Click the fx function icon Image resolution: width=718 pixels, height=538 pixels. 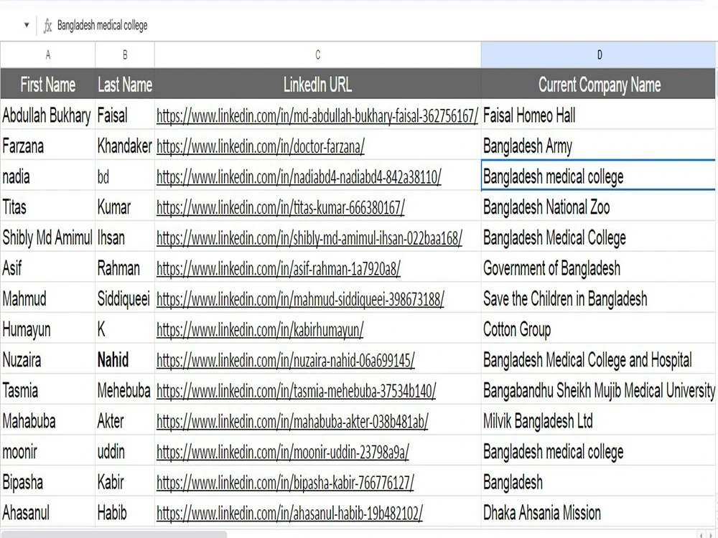[47, 26]
